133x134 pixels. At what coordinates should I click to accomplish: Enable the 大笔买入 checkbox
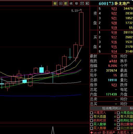tap(91, 113)
